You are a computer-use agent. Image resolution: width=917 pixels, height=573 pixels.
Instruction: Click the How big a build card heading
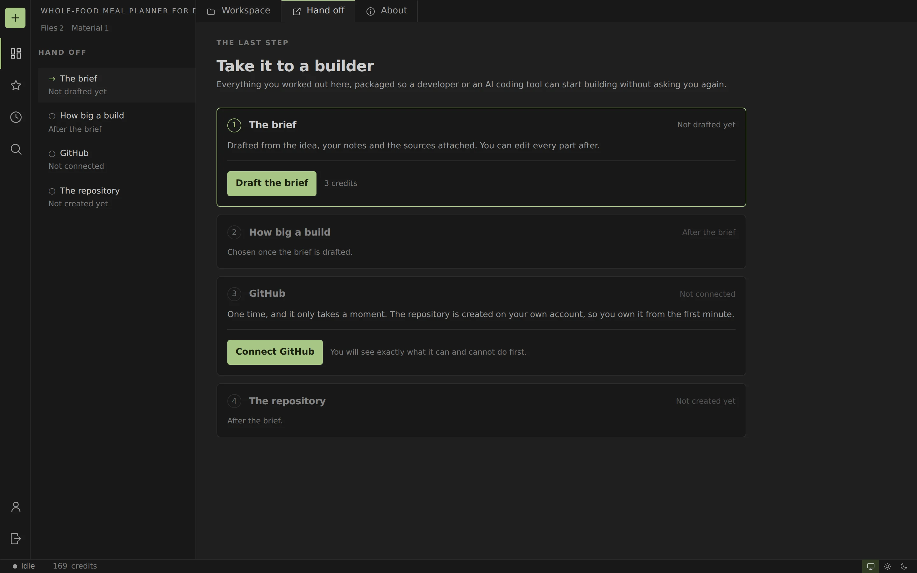click(x=289, y=232)
